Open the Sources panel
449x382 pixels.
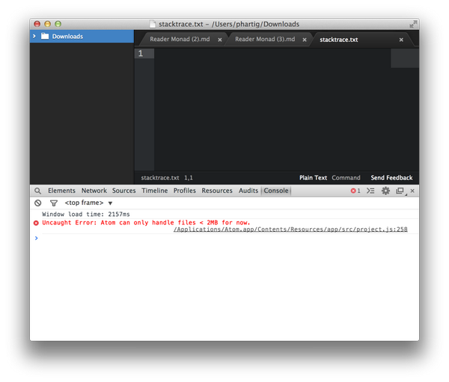coord(123,191)
